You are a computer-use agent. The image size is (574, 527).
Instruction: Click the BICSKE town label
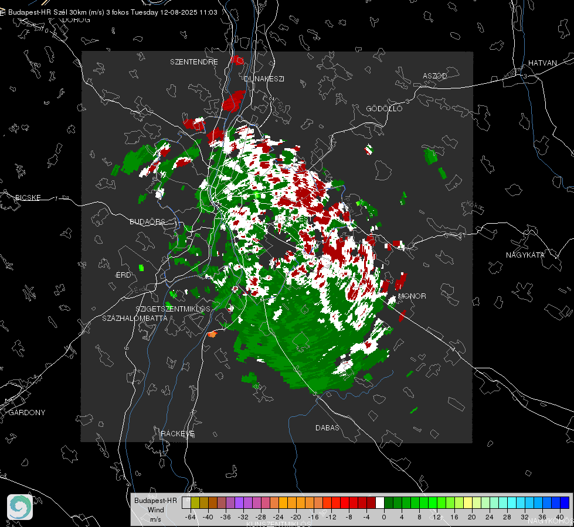coord(28,197)
